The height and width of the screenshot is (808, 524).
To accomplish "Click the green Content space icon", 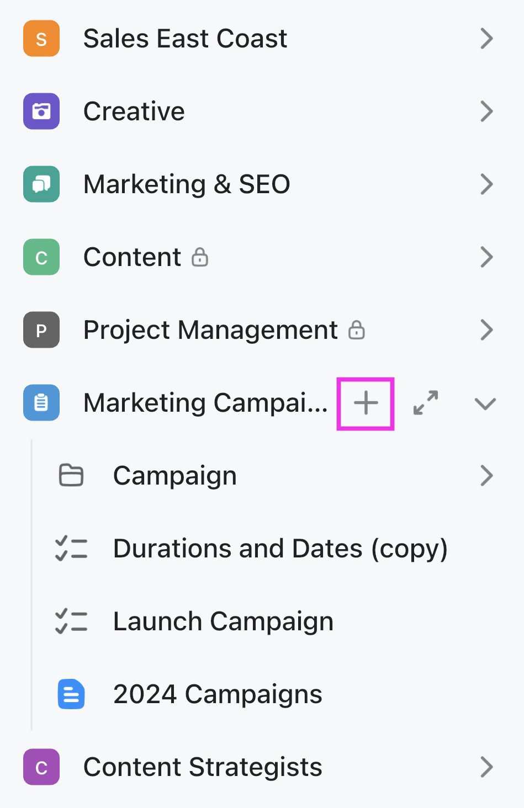I will [x=41, y=257].
